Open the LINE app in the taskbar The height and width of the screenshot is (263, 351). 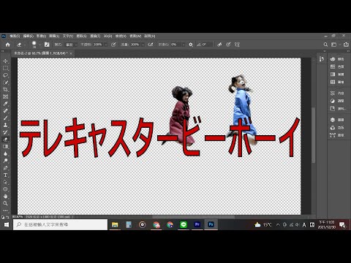click(x=184, y=224)
